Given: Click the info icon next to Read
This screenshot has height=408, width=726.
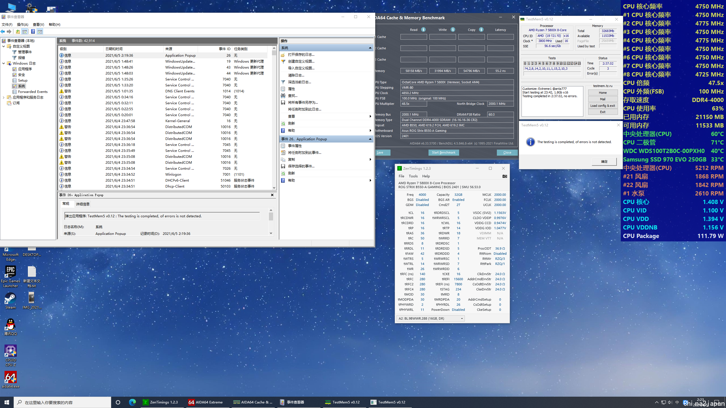Looking at the screenshot, I should (x=423, y=29).
